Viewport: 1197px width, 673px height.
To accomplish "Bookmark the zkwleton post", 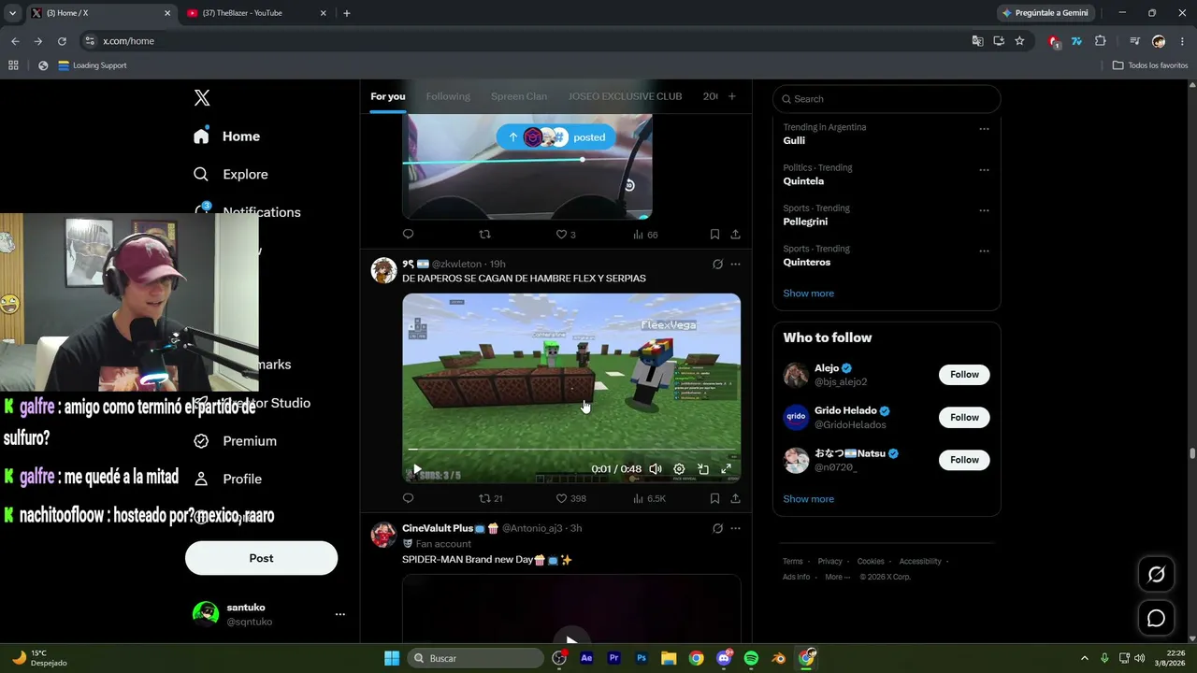I will (x=714, y=499).
